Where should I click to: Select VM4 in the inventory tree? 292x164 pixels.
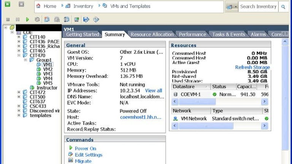(48, 79)
